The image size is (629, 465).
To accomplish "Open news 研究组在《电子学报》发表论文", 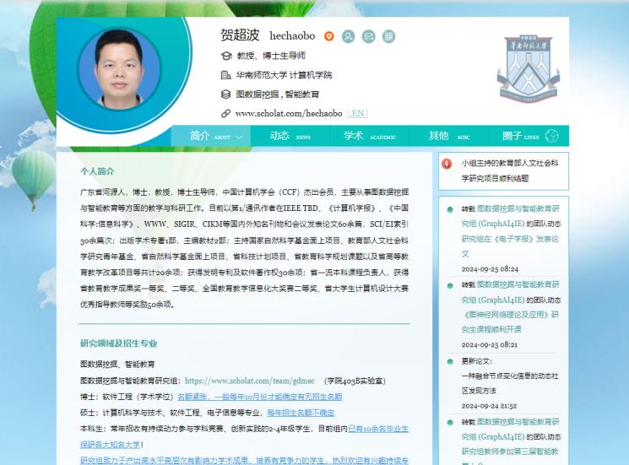I will pyautogui.click(x=509, y=246).
